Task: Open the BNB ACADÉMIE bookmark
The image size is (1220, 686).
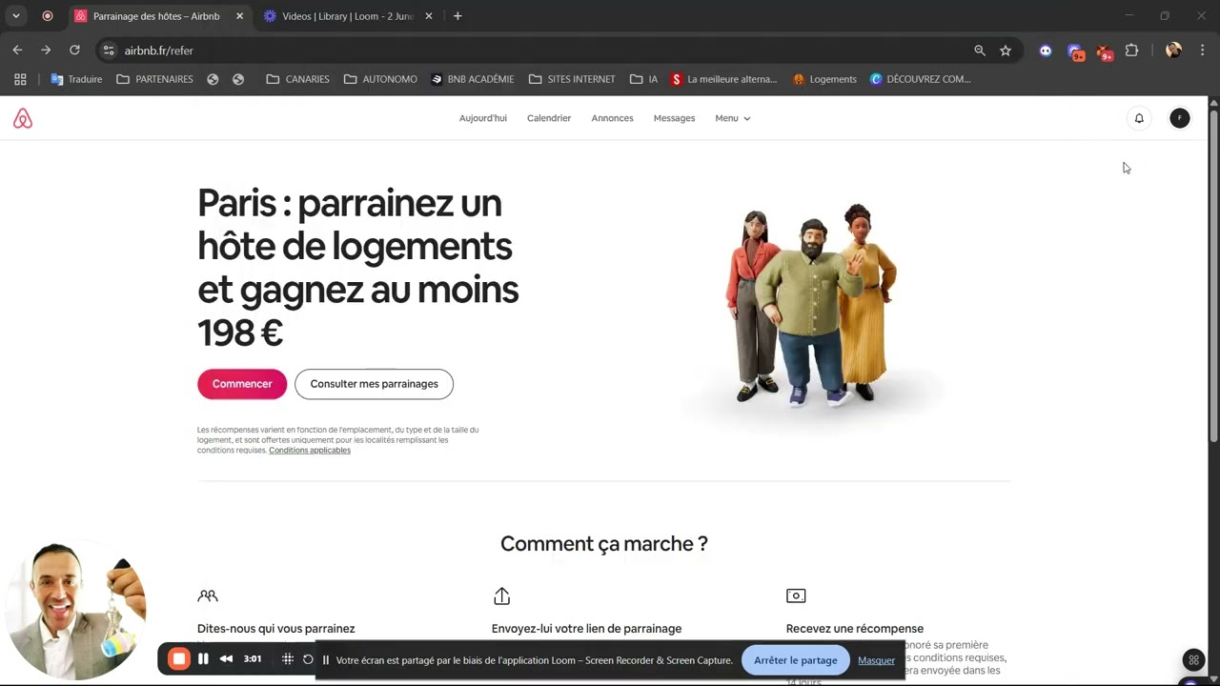Action: pos(472,79)
